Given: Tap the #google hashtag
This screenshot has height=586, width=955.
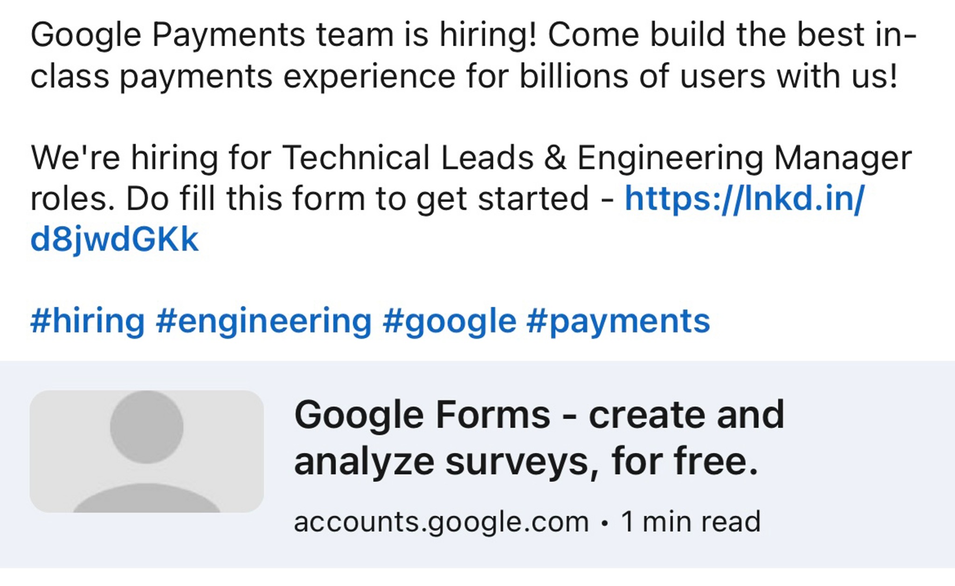Looking at the screenshot, I should (x=450, y=321).
